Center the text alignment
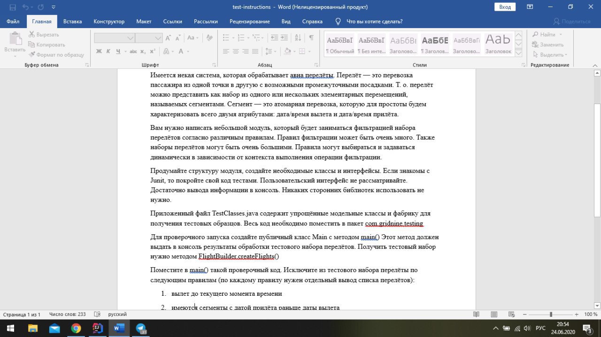601x337 pixels. click(x=236, y=52)
